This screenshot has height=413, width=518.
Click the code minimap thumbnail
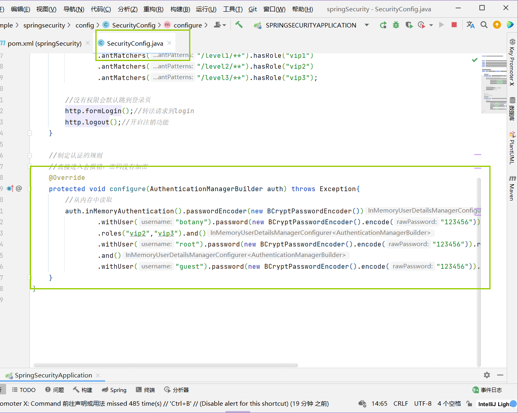[494, 84]
